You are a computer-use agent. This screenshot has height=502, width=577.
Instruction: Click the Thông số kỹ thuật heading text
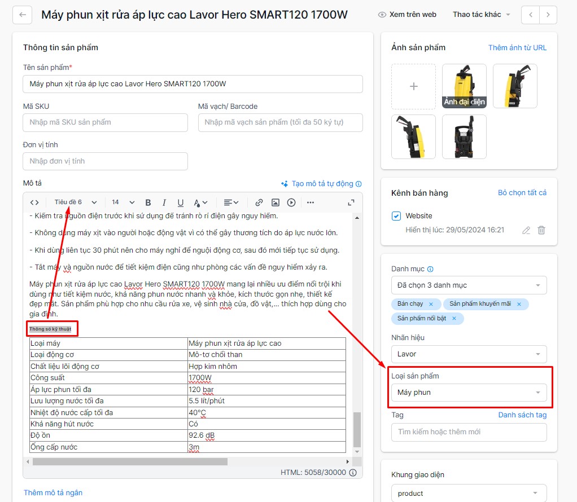pos(50,329)
